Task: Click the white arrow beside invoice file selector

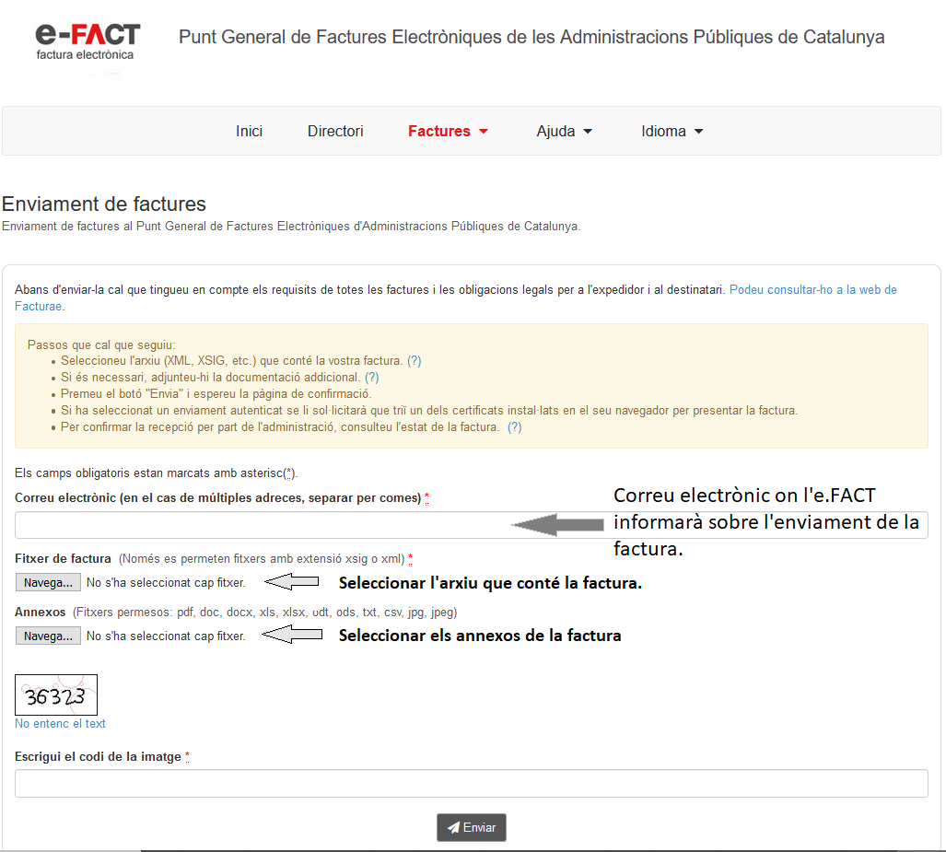Action: pos(291,582)
